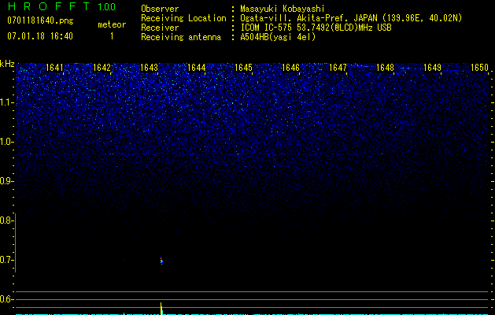Viewport: 495px width, 315px height.
Task: Pick the 1647 time marker
Action: (338, 68)
